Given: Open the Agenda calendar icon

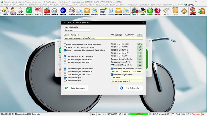Looking at the screenshot, I should [x=38, y=11].
